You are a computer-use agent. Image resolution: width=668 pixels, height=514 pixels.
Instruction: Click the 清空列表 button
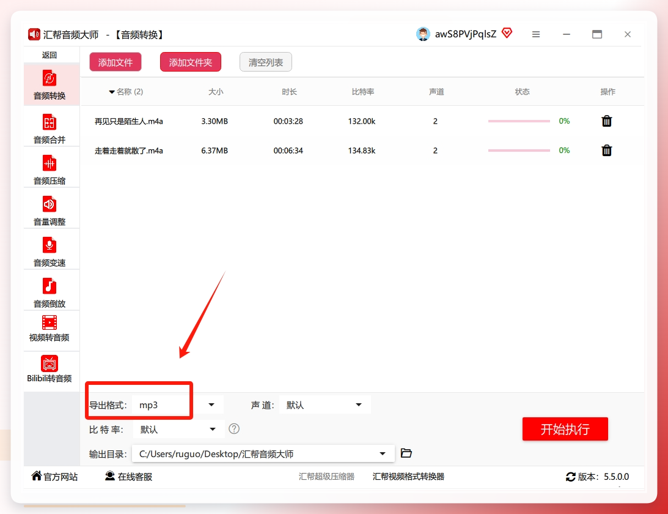pos(266,62)
